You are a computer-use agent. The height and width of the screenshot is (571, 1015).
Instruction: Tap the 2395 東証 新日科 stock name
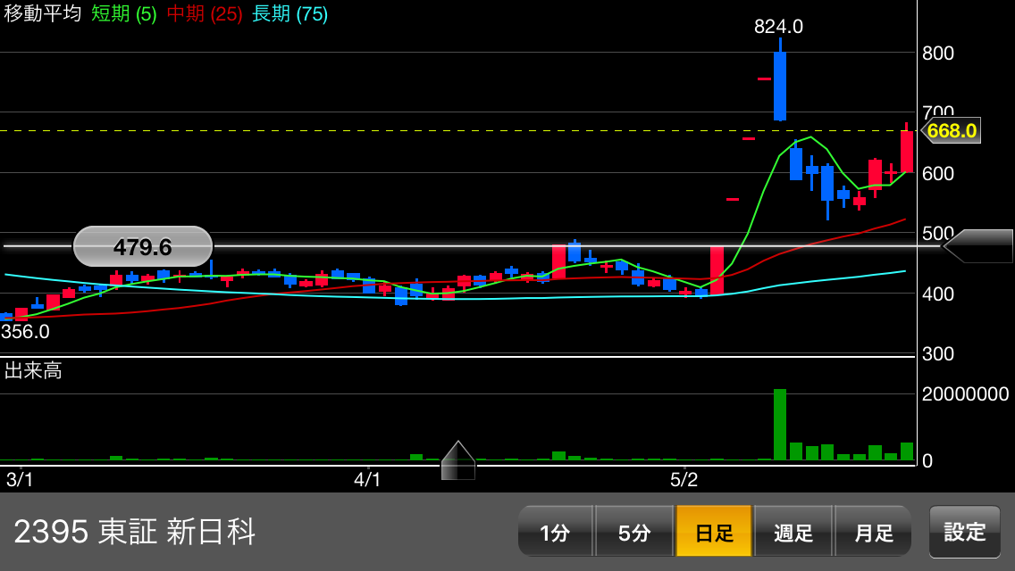point(135,532)
